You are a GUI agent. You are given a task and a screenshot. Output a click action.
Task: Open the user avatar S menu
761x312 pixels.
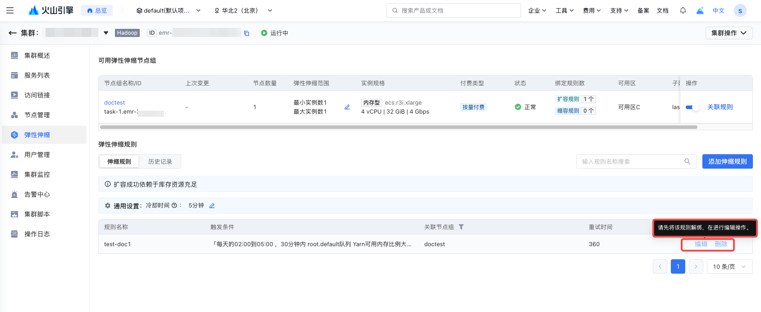[x=740, y=10]
